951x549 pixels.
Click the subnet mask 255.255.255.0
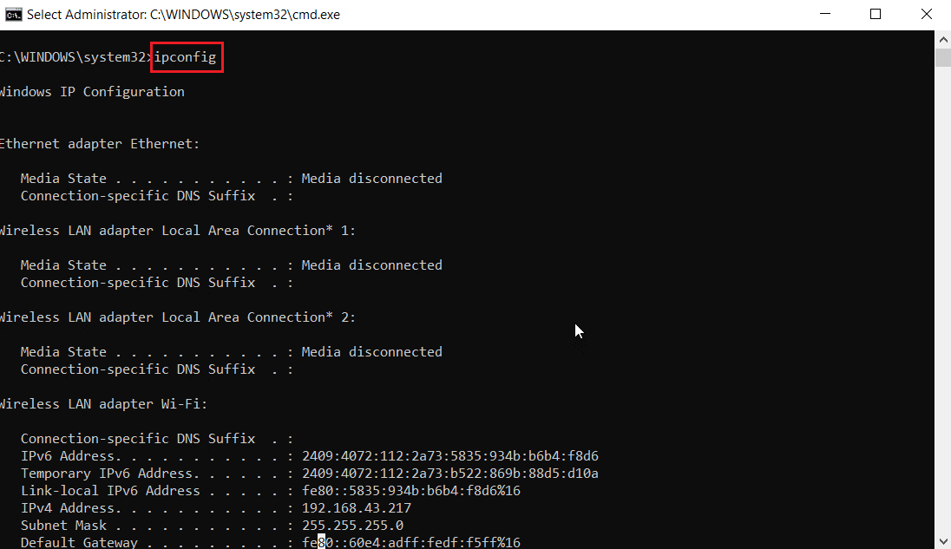click(x=352, y=526)
